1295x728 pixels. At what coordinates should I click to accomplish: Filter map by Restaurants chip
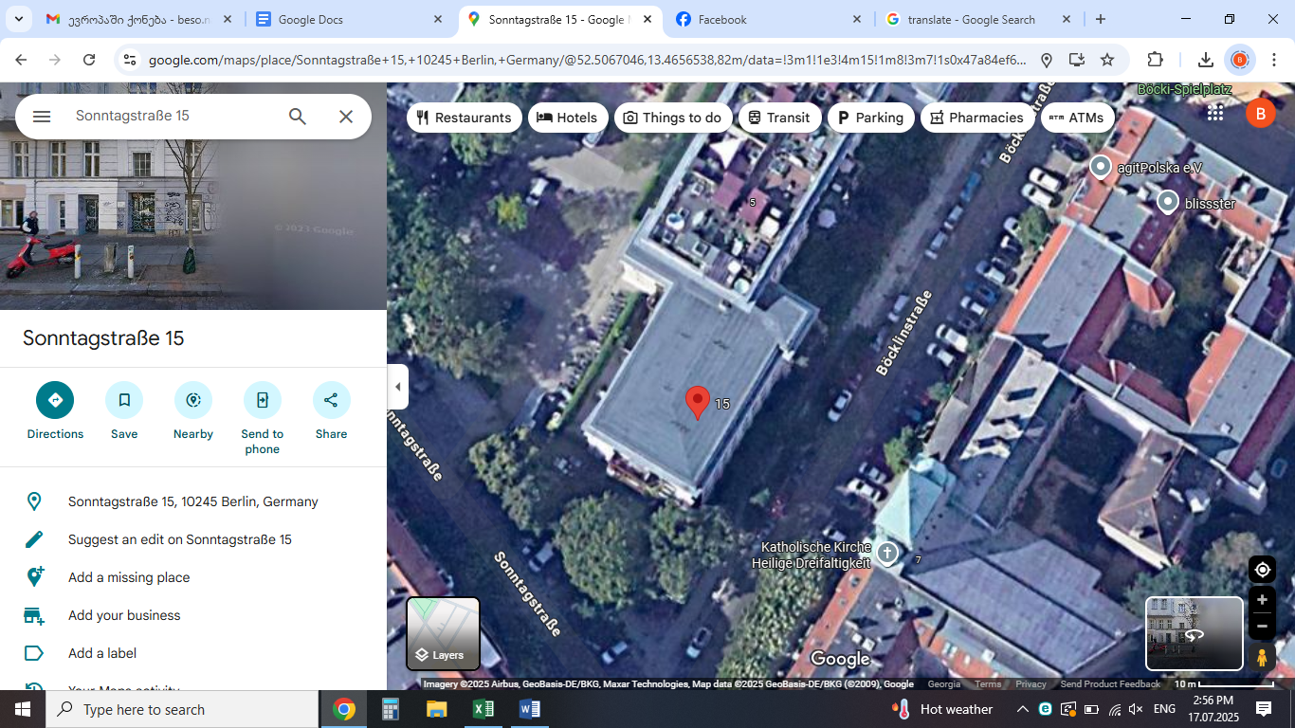[464, 118]
